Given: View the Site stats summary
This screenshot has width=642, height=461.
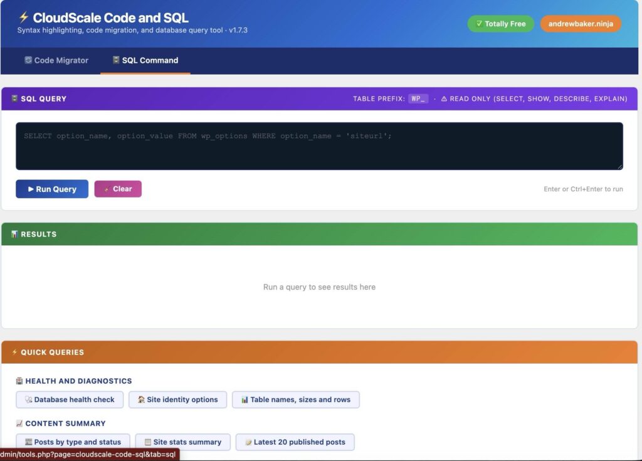Looking at the screenshot, I should tap(182, 442).
